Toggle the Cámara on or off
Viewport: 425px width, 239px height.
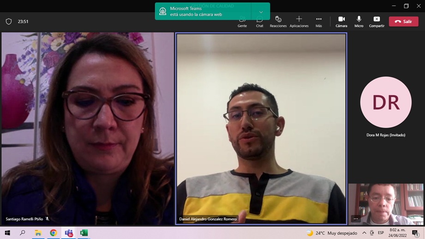[341, 22]
